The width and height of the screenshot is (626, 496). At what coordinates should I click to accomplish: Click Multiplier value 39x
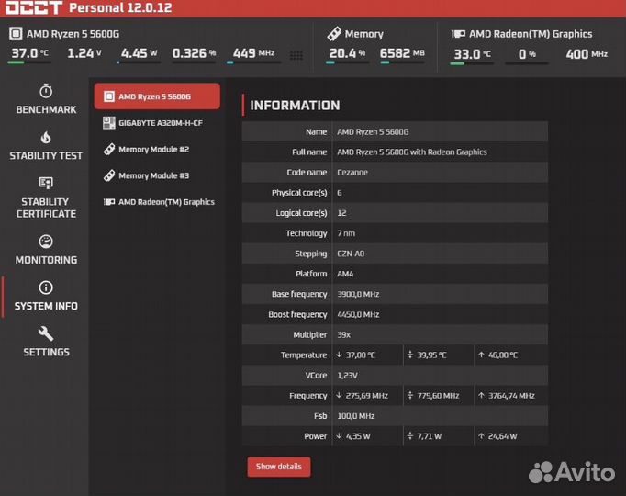point(343,334)
